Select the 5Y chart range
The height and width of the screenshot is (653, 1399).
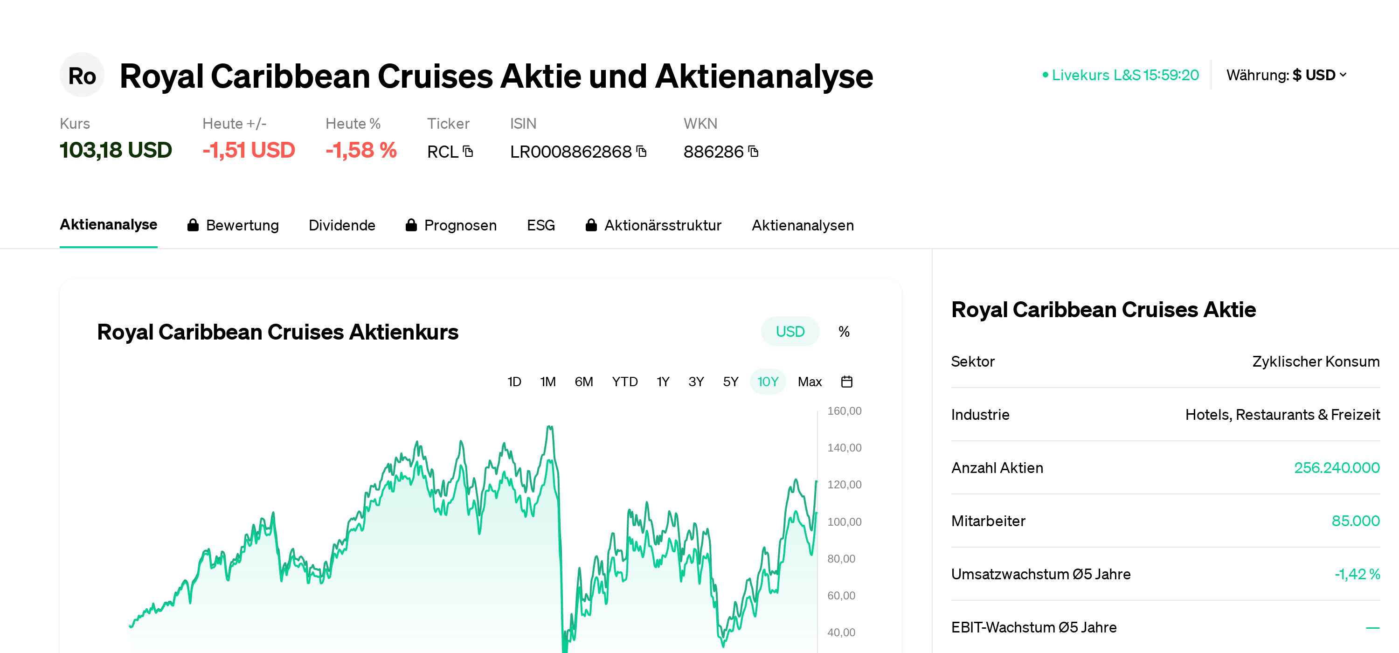[730, 382]
